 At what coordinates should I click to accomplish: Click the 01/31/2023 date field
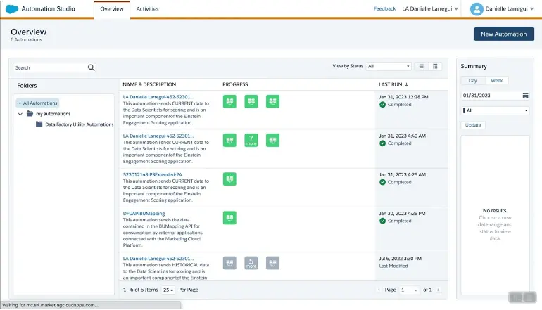coord(491,96)
